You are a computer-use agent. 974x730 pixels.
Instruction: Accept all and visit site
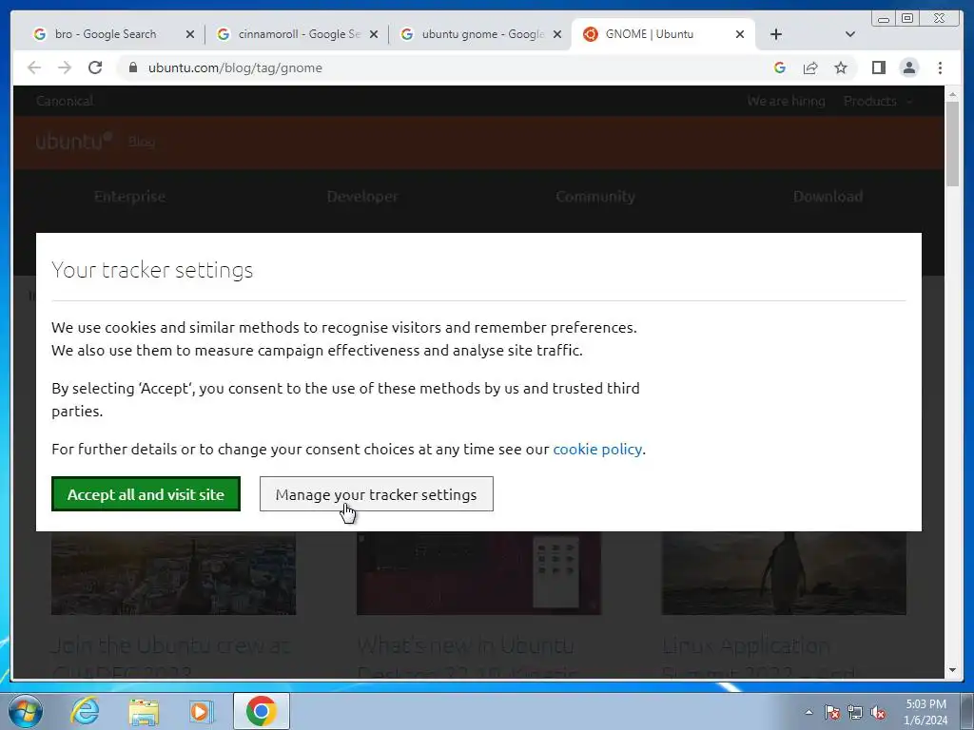146,494
